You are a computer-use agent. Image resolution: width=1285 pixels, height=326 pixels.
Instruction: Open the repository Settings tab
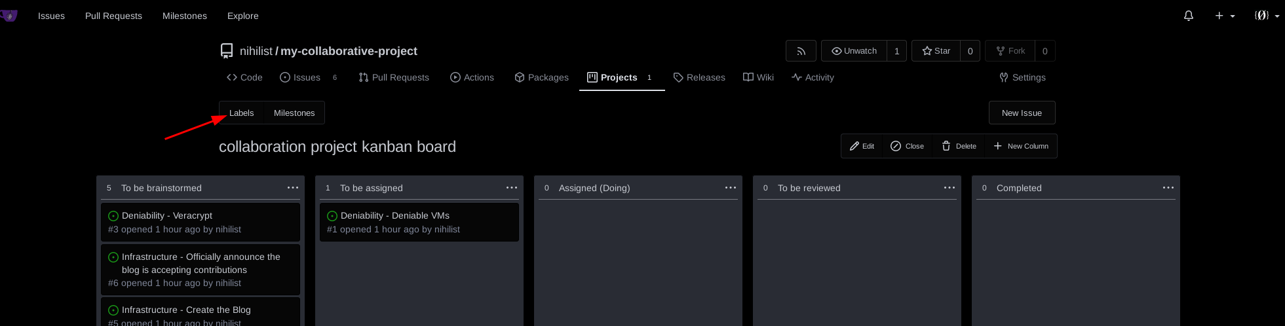click(x=1022, y=77)
